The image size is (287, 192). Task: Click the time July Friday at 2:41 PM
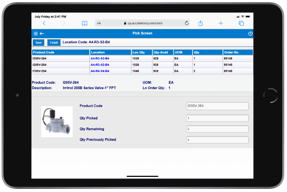click(50, 17)
